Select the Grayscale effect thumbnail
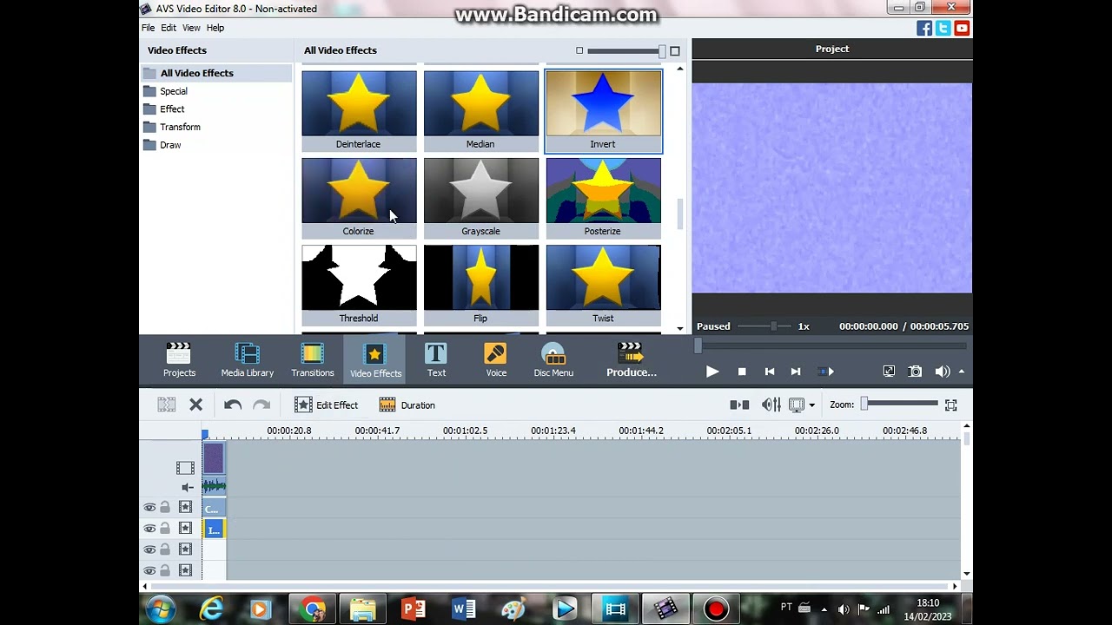 pyautogui.click(x=480, y=197)
